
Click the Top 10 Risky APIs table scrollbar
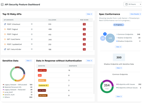94,35
